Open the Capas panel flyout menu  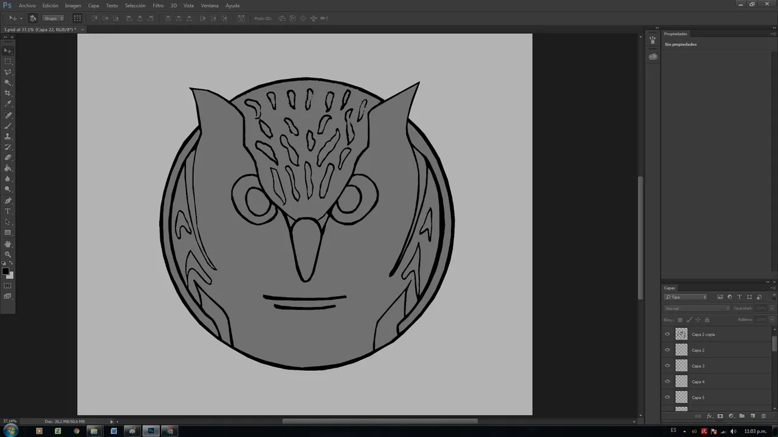pyautogui.click(x=773, y=288)
